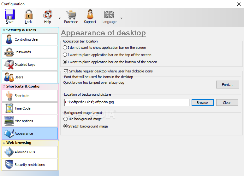
Task: Click the Save label in toolbar
Action: click(9, 22)
